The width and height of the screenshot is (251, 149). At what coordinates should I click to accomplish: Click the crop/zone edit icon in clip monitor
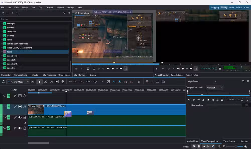pos(126,69)
